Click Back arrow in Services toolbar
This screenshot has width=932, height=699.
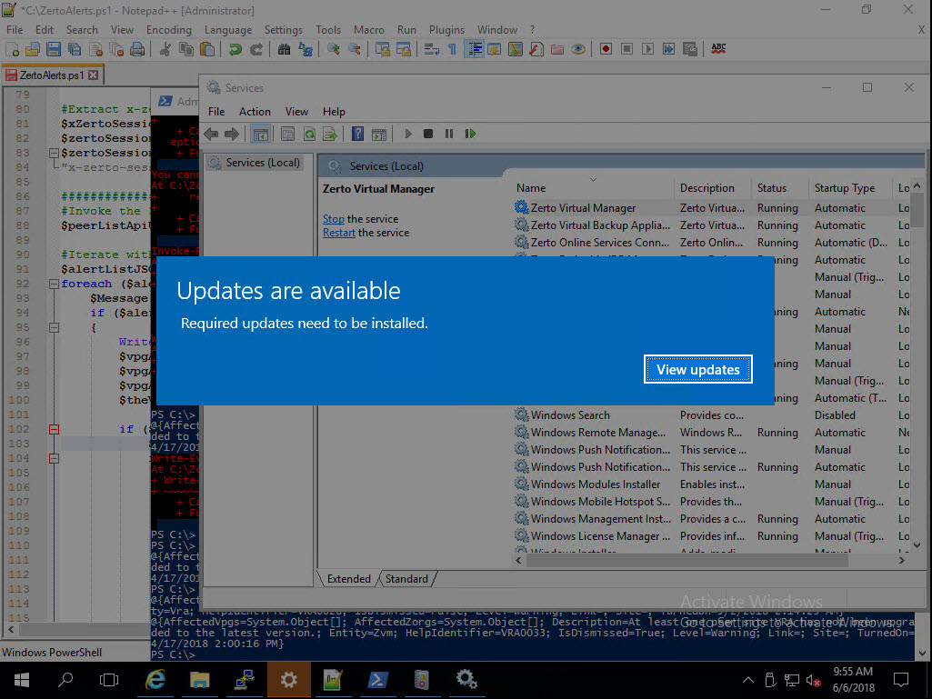(x=211, y=134)
